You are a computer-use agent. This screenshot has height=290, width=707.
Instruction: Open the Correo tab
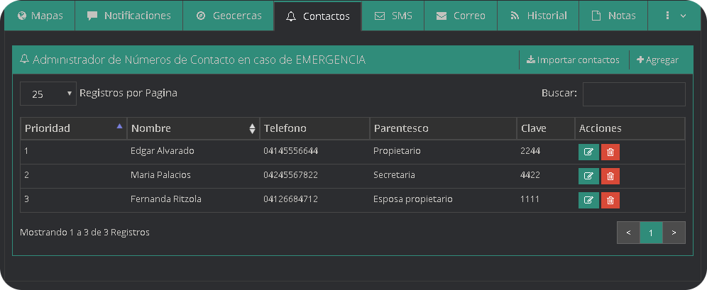461,16
